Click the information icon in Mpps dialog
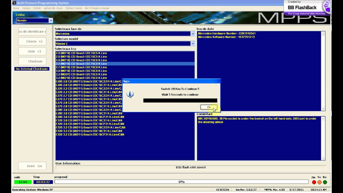The image size is (343, 193). [130, 94]
